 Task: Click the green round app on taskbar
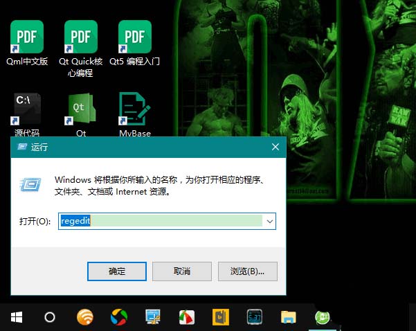click(322, 317)
